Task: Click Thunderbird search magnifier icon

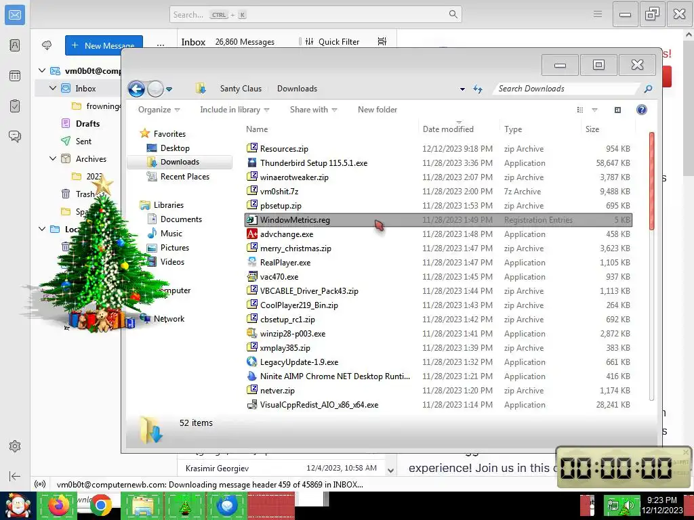Action: [453, 14]
